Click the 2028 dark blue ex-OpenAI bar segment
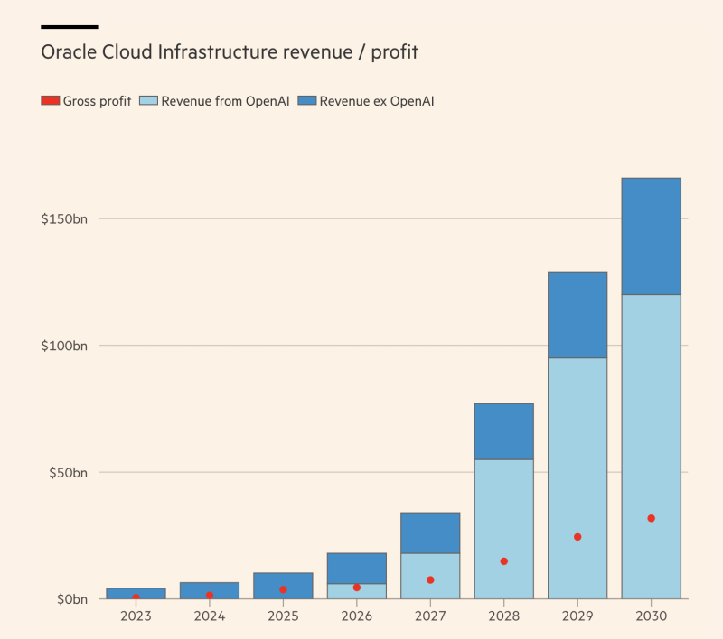The image size is (723, 639). click(x=504, y=431)
